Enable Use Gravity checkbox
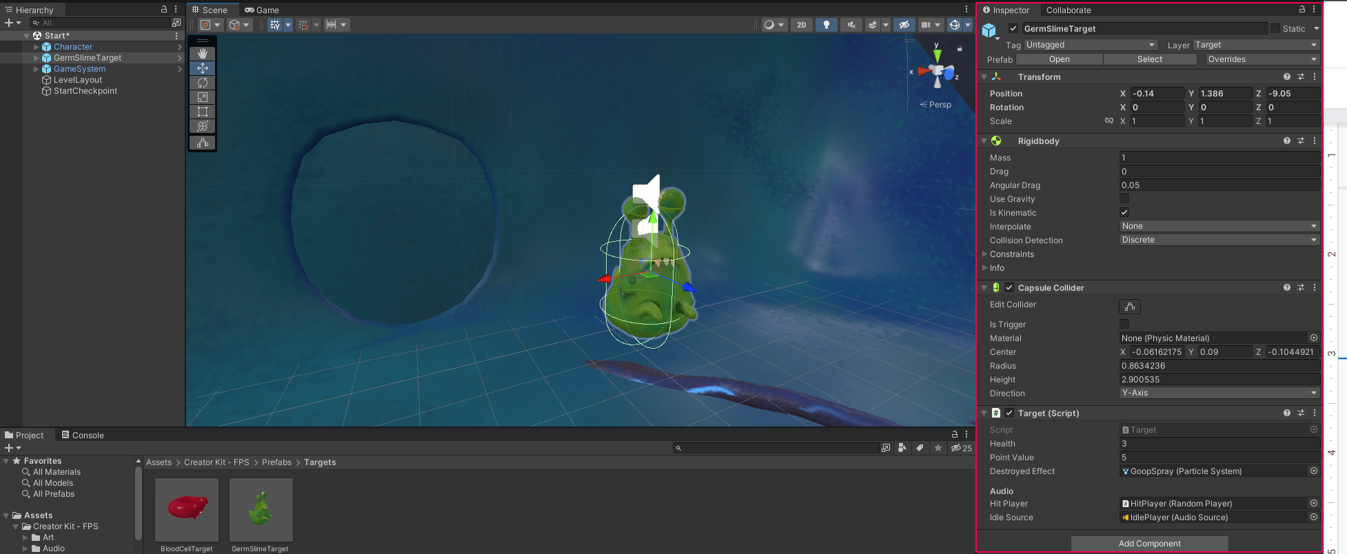Image resolution: width=1347 pixels, height=554 pixels. pos(1124,199)
